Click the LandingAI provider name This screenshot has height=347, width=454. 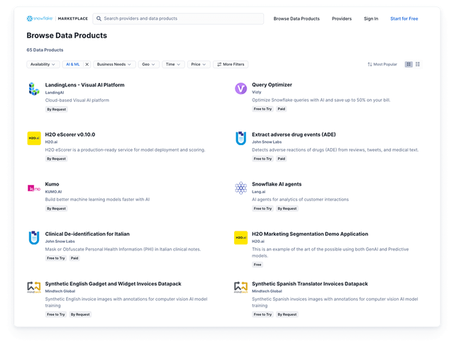pyautogui.click(x=55, y=93)
